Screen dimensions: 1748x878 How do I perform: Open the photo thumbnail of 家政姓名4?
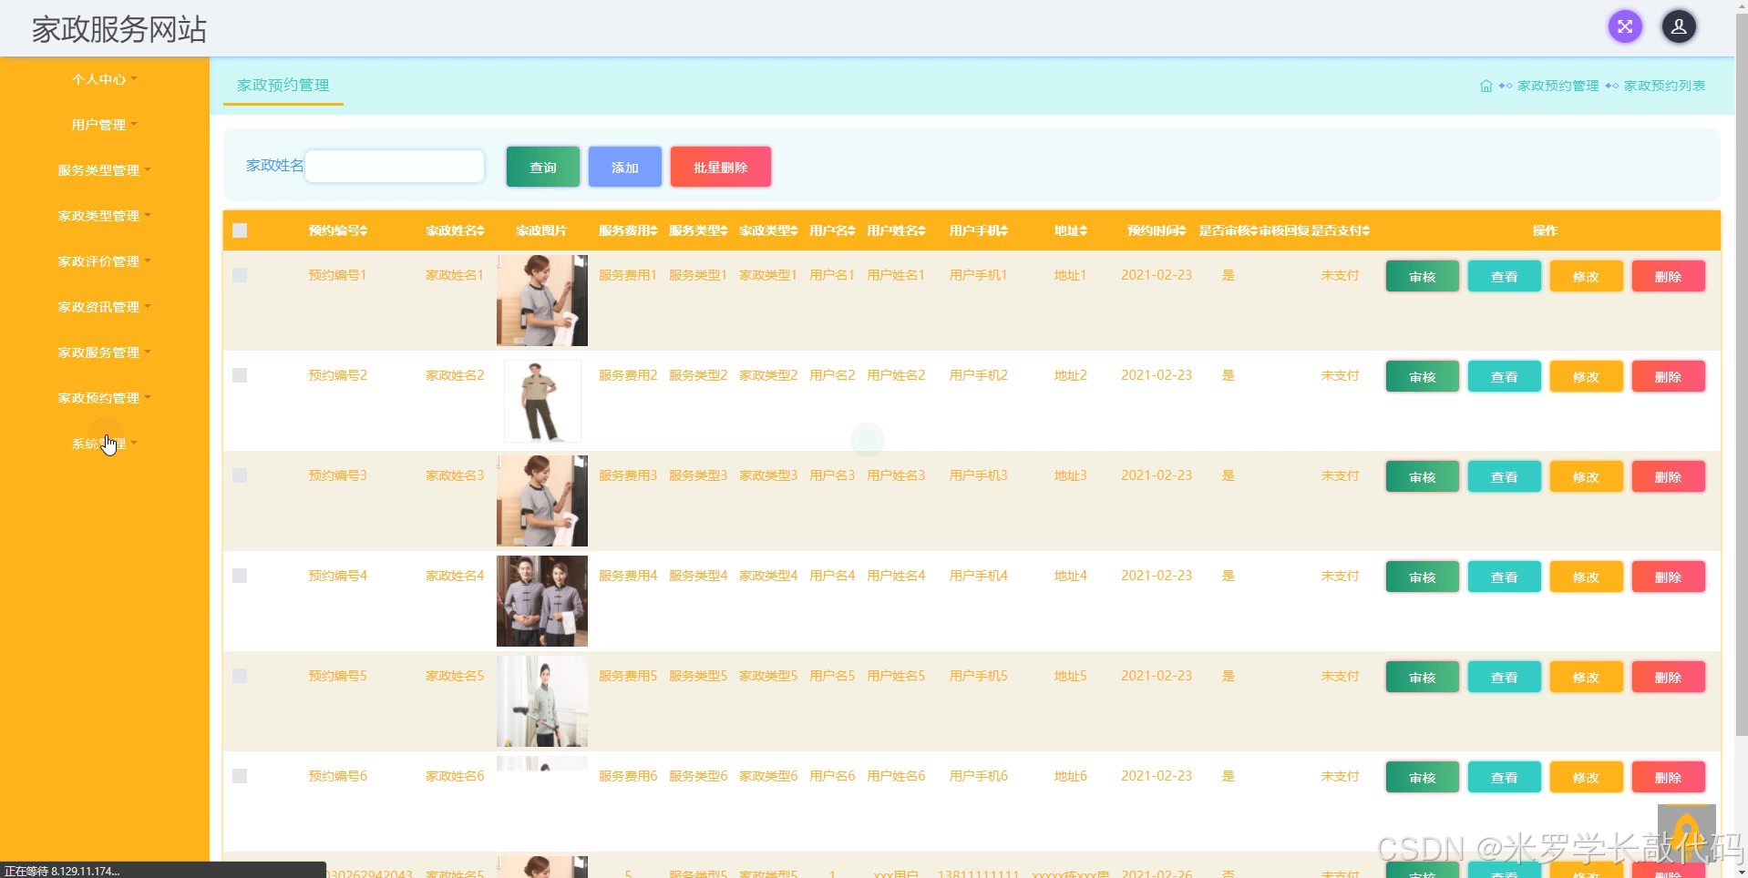click(542, 601)
